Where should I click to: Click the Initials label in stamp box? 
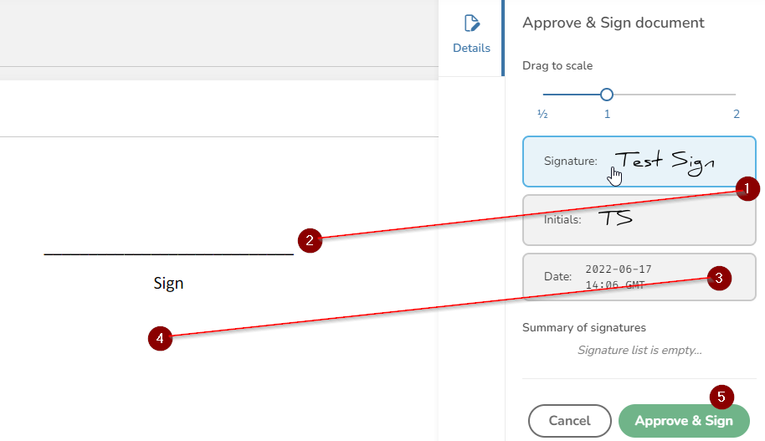coord(562,219)
